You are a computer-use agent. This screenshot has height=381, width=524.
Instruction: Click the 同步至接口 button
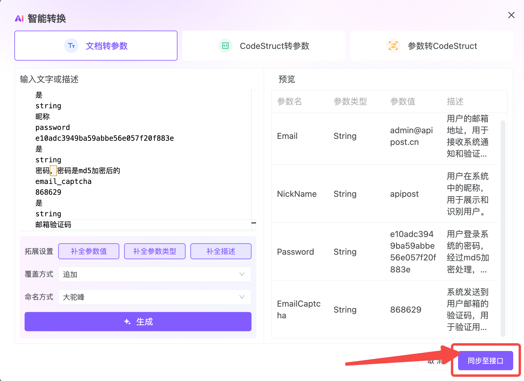485,361
